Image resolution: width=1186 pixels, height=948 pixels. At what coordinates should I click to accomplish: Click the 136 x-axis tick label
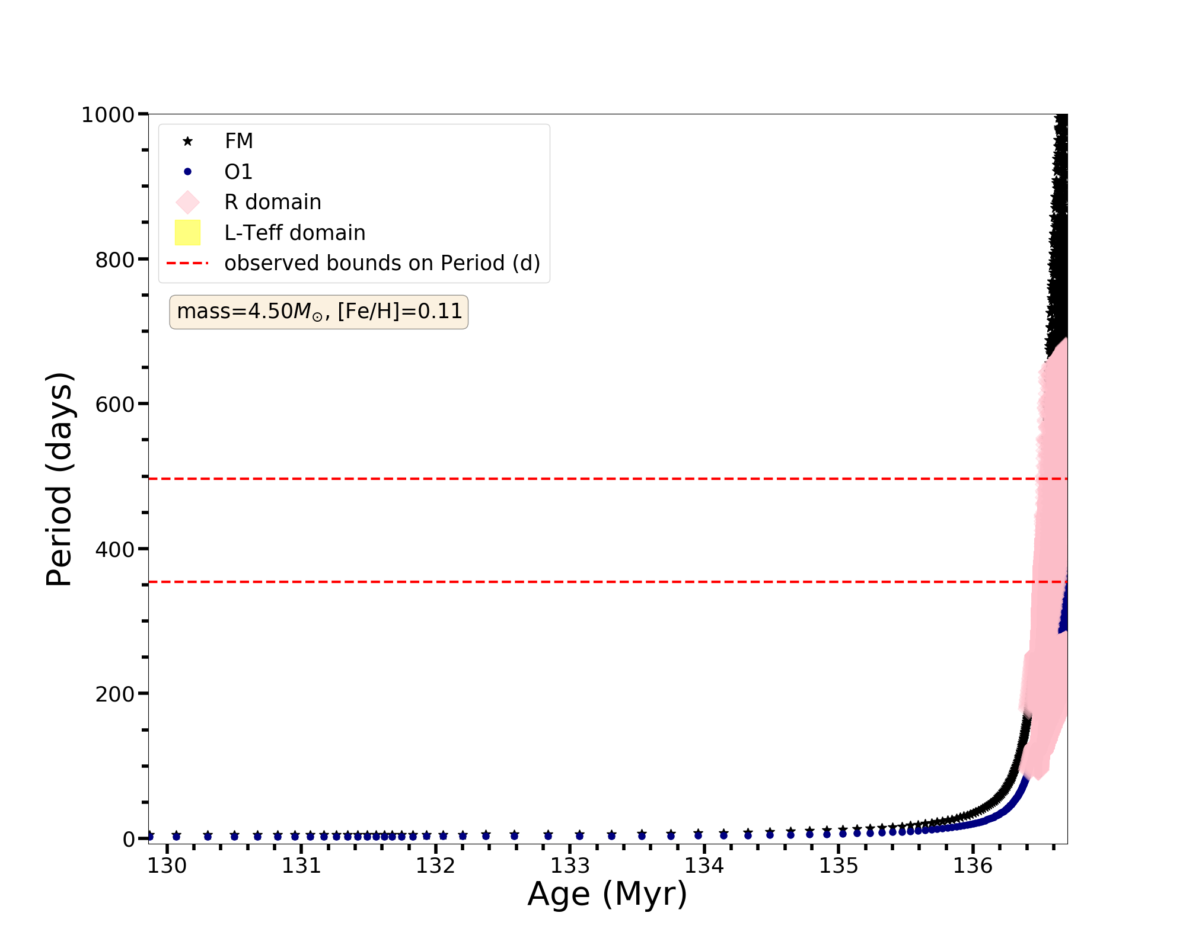click(x=973, y=866)
